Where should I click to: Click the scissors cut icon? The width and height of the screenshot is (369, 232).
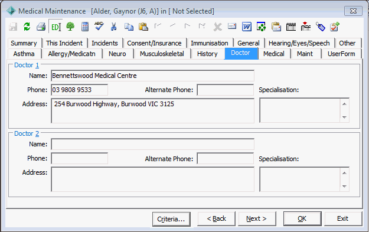(x=114, y=27)
